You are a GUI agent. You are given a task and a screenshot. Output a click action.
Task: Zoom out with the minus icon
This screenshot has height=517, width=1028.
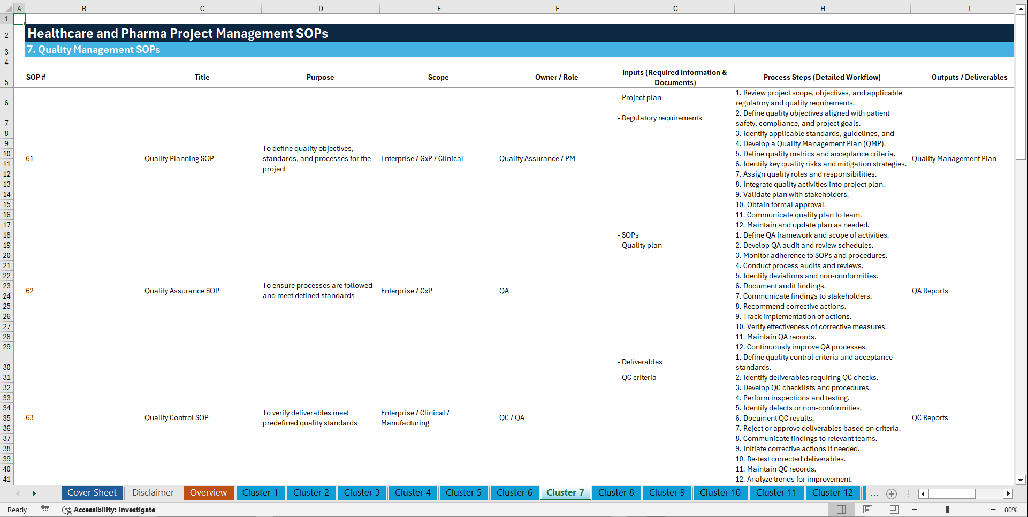click(915, 510)
